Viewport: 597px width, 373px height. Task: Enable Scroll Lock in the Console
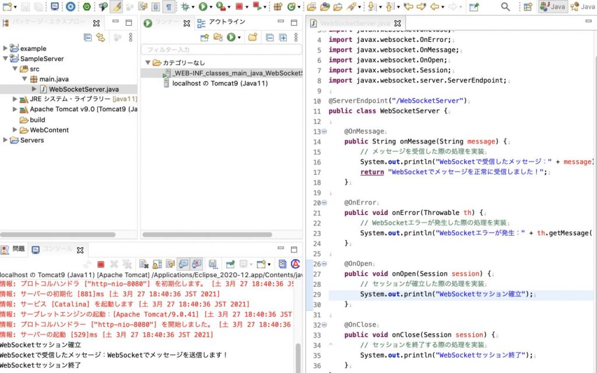157,263
